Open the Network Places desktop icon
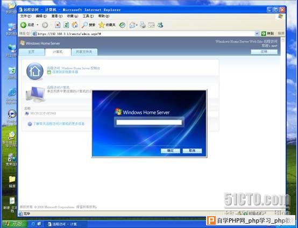Viewport: 298px width, 228px height. 12,51
